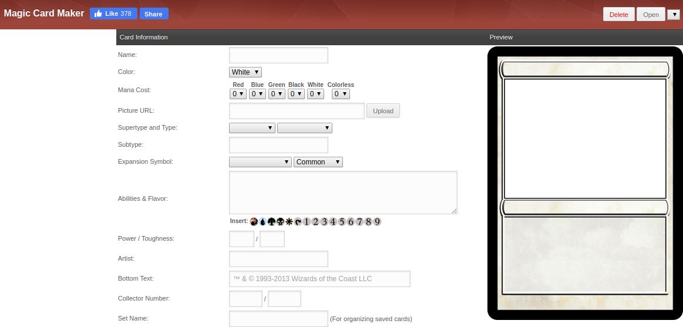The width and height of the screenshot is (683, 327).
Task: Open the card Type dropdown
Action: point(305,128)
